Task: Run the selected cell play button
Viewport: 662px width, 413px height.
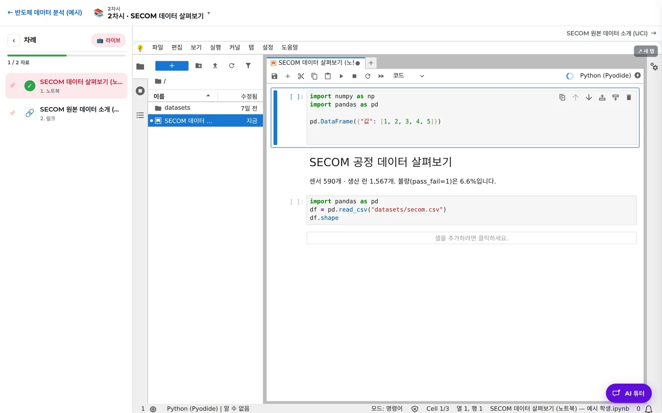Action: click(341, 76)
